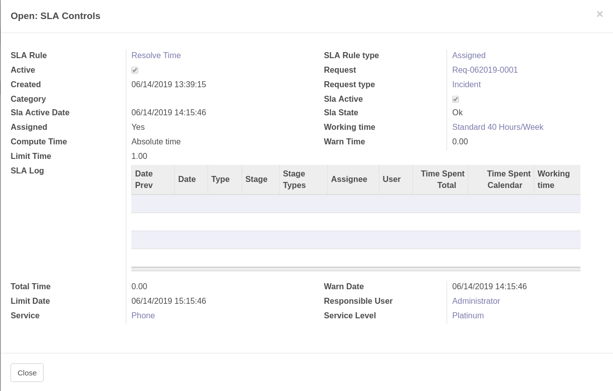Open the Phone service record
613x391 pixels.
pos(143,315)
